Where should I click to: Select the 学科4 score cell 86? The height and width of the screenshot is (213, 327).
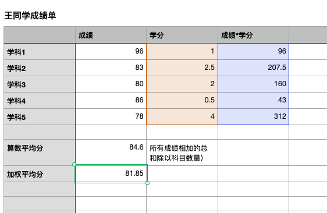[111, 100]
